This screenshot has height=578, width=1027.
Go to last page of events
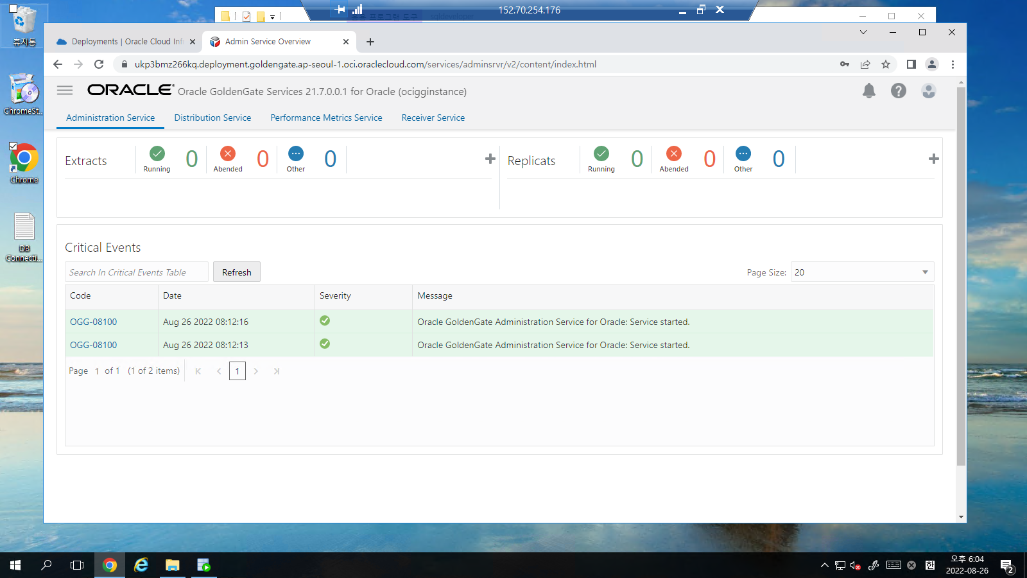(277, 371)
